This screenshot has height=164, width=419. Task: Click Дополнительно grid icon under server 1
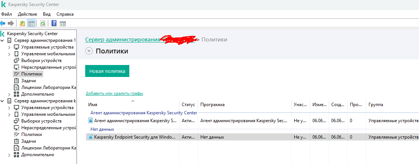pyautogui.click(x=16, y=94)
